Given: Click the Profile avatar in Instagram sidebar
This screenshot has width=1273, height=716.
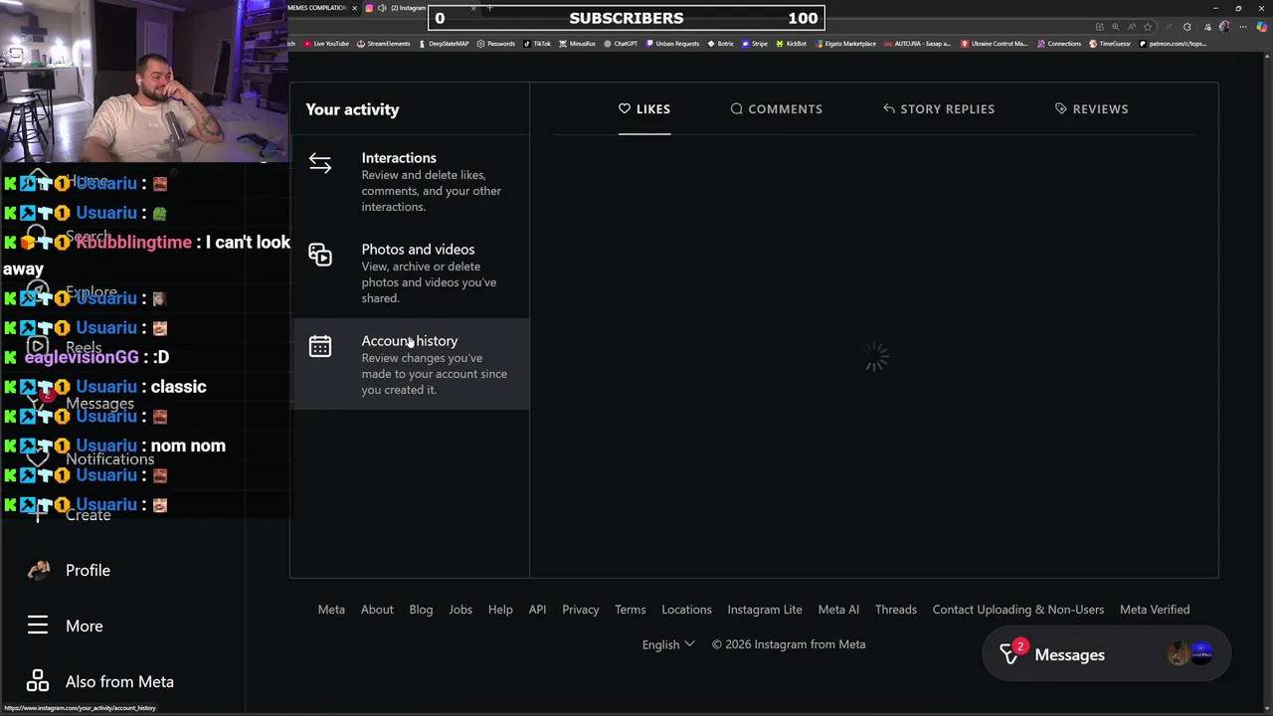Looking at the screenshot, I should tap(38, 570).
